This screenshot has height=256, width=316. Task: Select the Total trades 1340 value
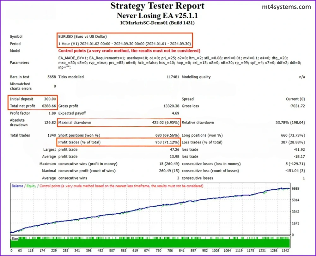tap(51, 135)
